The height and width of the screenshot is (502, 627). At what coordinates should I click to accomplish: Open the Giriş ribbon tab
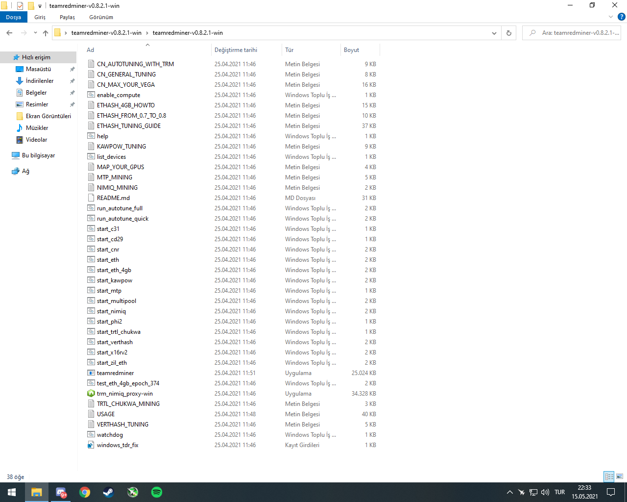click(x=40, y=17)
